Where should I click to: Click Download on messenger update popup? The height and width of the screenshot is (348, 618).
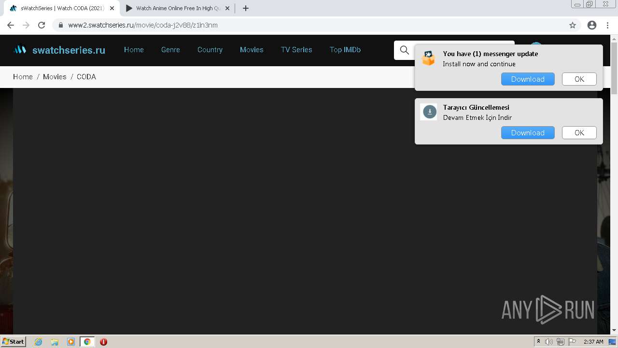coord(528,79)
